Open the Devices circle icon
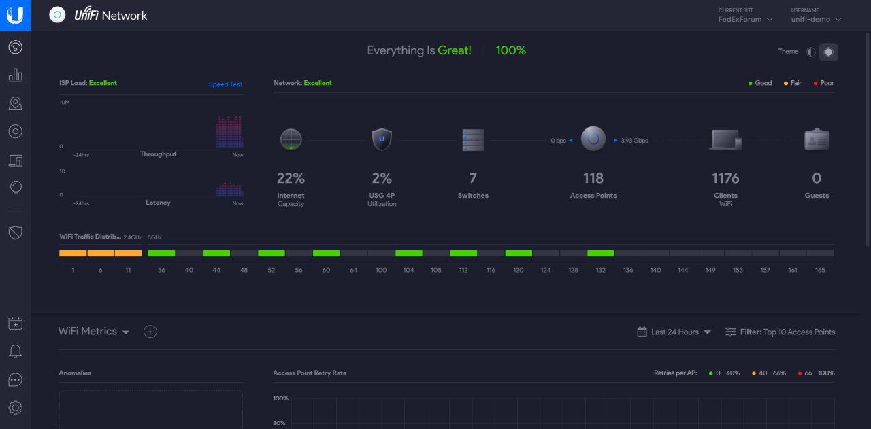 tap(15, 131)
